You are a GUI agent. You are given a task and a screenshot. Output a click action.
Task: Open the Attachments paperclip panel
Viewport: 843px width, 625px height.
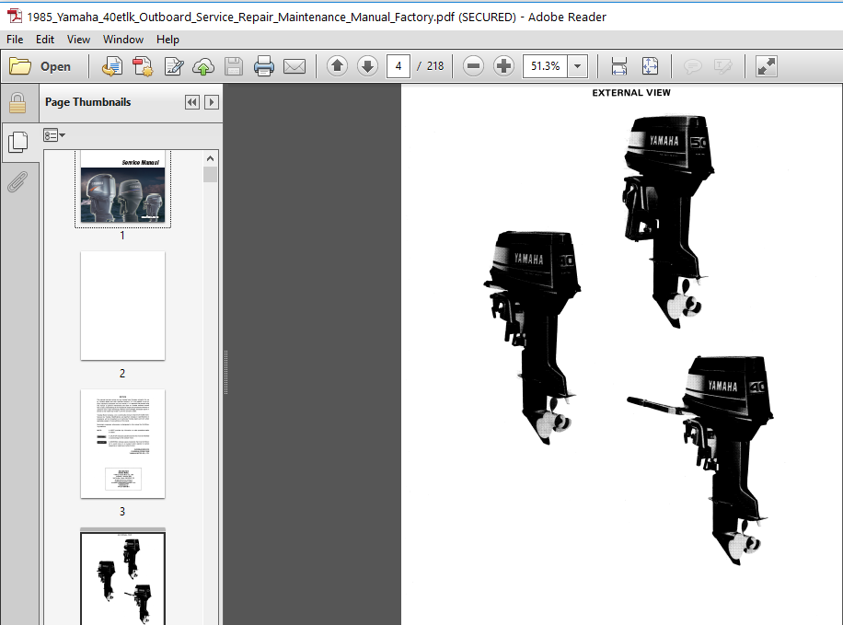17,182
